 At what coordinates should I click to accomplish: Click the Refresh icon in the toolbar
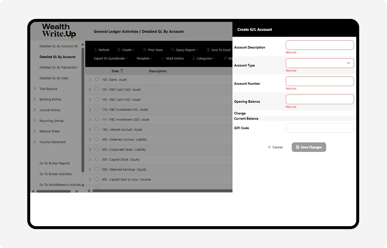pos(95,50)
